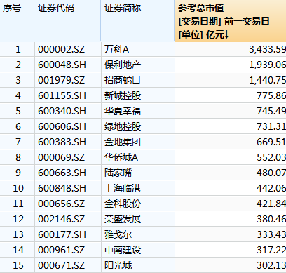The width and height of the screenshot is (286, 273).
Task: Select stock name 华夏幸福
Action: tap(123, 111)
